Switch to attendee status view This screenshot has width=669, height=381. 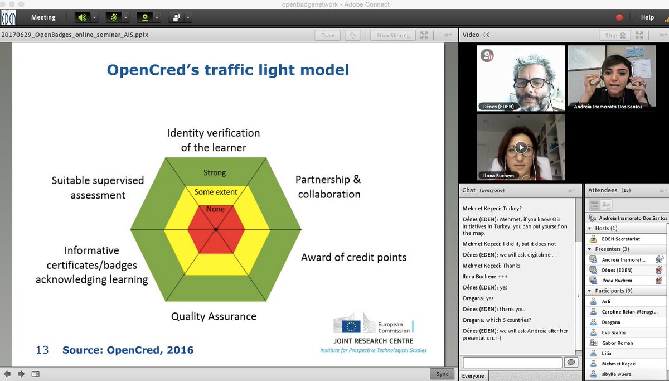tap(606, 205)
